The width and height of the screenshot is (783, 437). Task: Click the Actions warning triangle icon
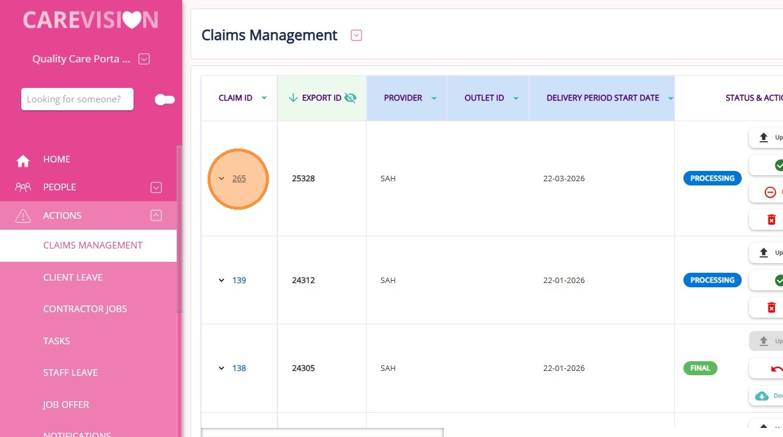click(x=23, y=216)
